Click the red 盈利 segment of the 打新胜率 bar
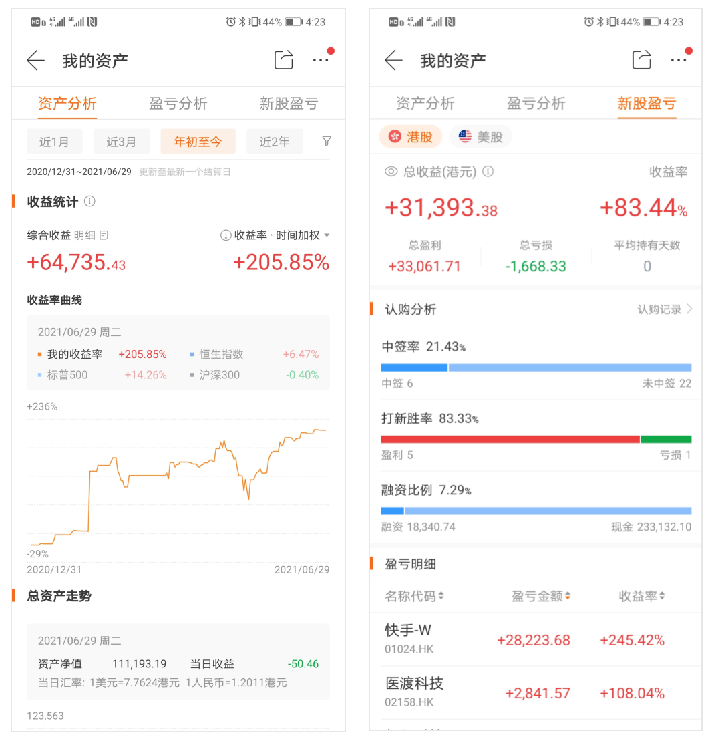The height and width of the screenshot is (743, 716). [510, 439]
